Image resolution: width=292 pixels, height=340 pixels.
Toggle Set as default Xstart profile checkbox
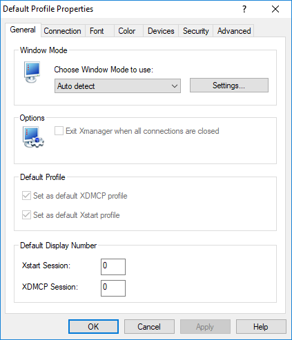(26, 215)
